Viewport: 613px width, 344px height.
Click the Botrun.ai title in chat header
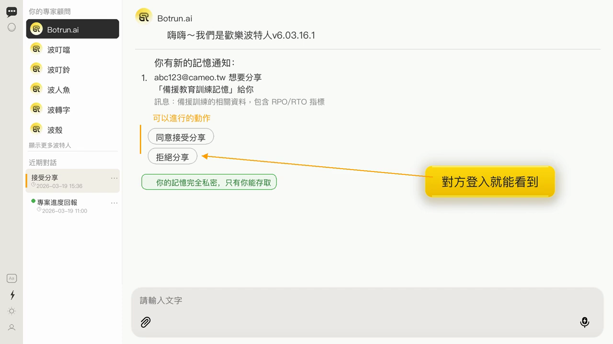tap(175, 19)
